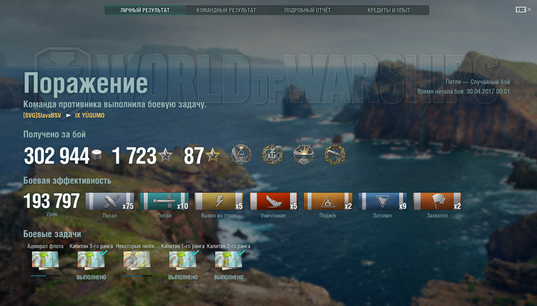Select the torpedo hits ribbon x10

click(164, 201)
